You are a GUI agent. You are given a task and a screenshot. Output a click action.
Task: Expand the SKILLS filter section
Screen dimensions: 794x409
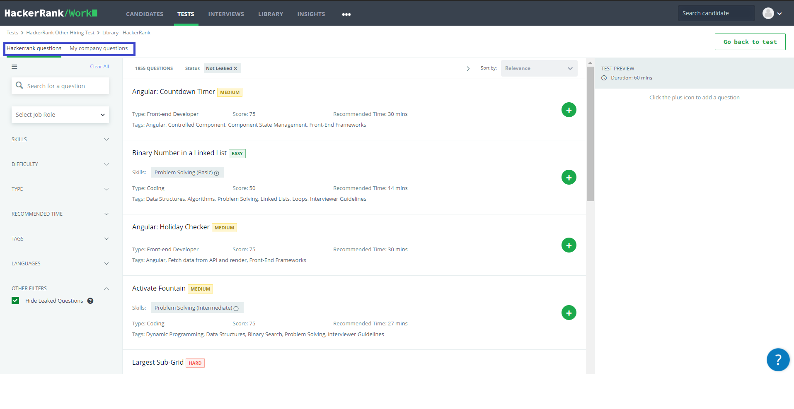tap(60, 140)
